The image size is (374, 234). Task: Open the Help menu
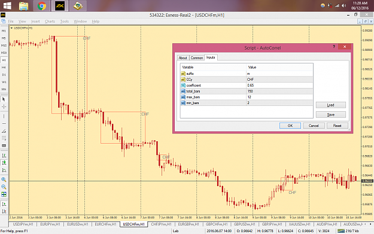point(96,21)
